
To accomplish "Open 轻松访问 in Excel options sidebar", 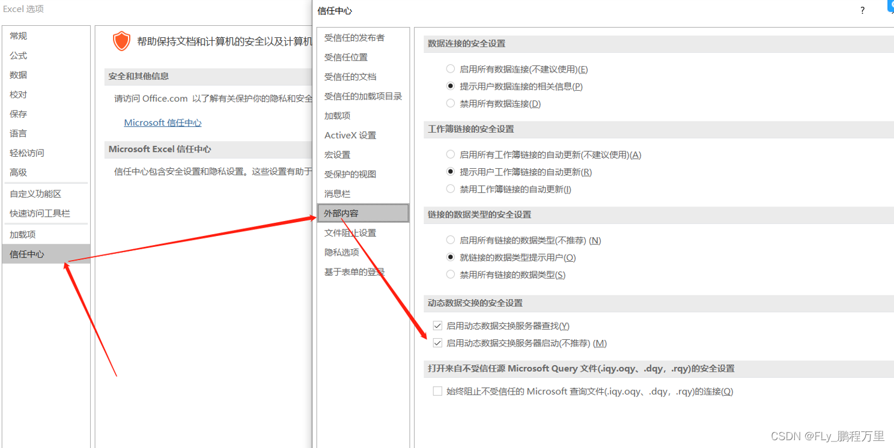I will pyautogui.click(x=46, y=153).
